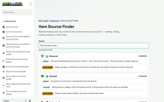
Task: Follow the Reference breadcrumb link
Action: (55, 21)
